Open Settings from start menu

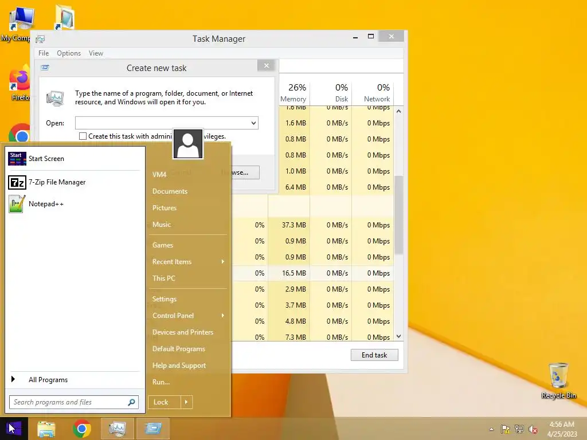165,299
